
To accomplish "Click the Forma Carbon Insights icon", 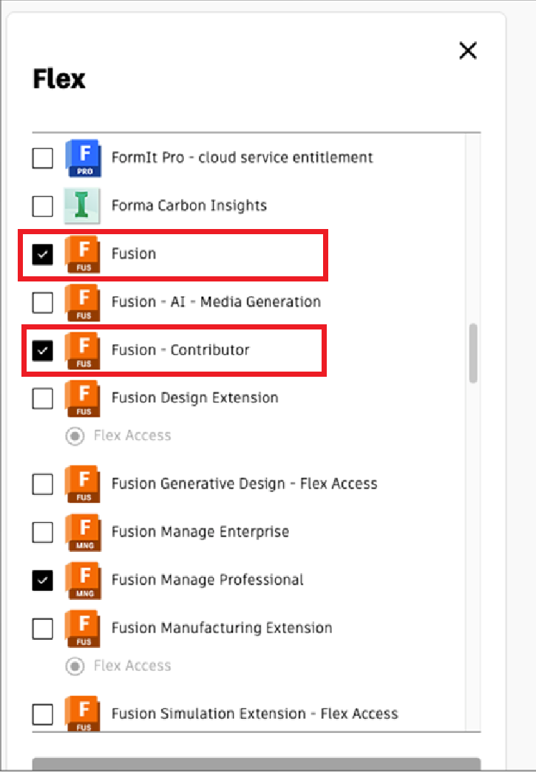I will point(82,206).
